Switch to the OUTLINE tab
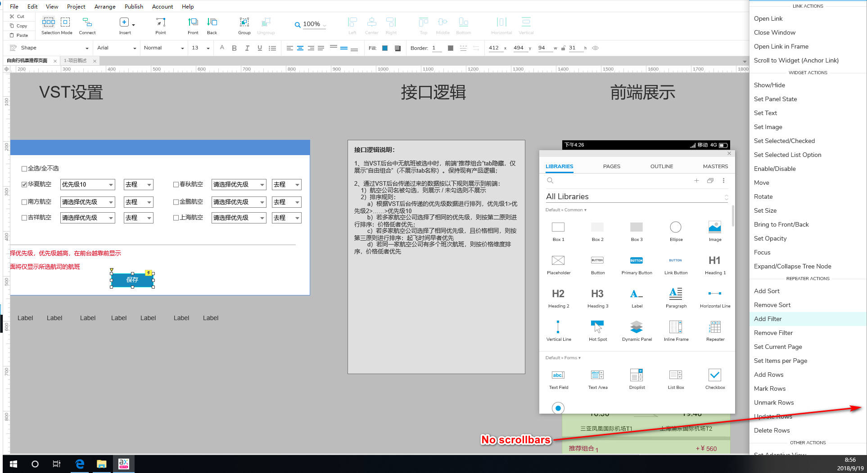Viewport: 867px width, 473px height. point(661,166)
